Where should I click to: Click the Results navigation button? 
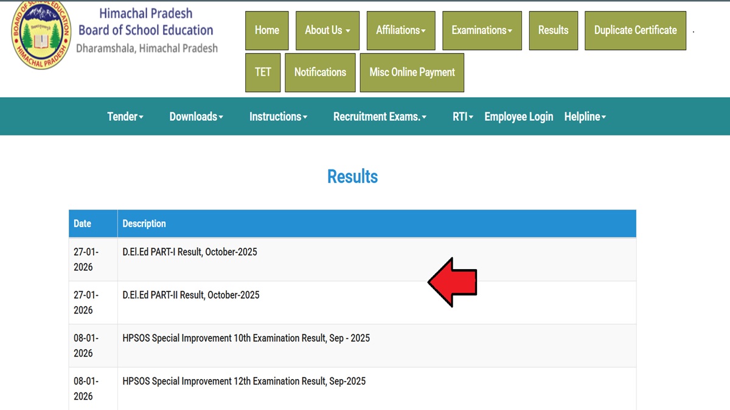553,30
